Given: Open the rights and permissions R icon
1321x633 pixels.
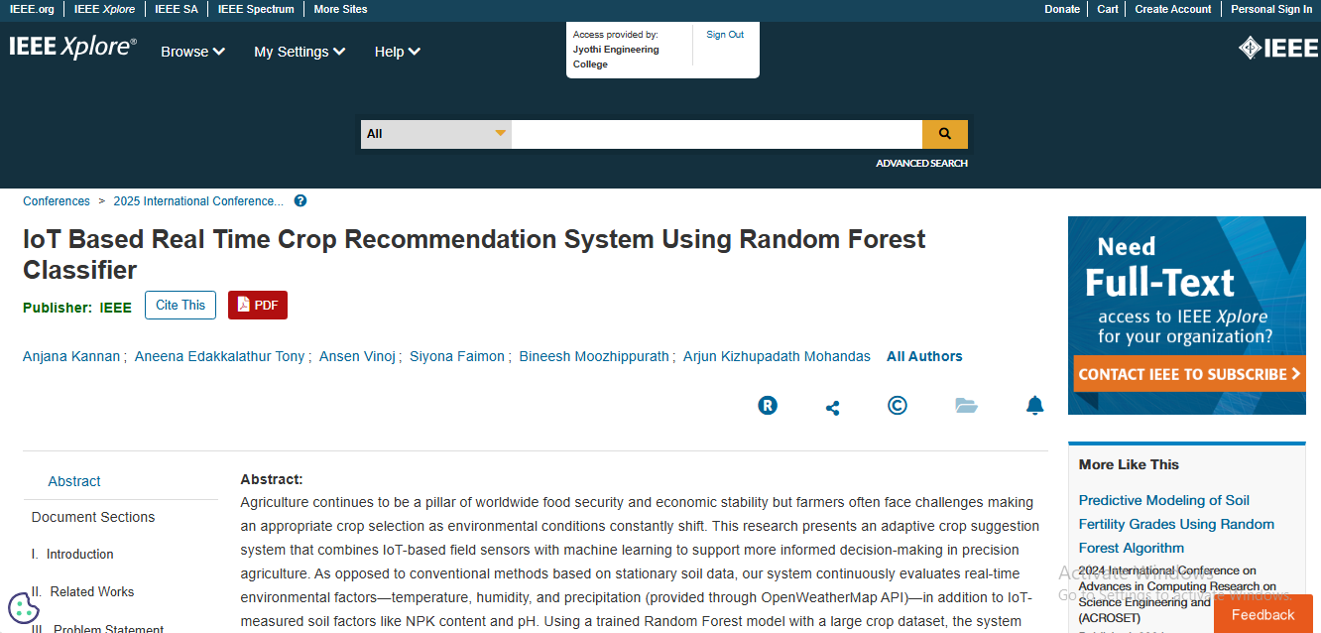Looking at the screenshot, I should (768, 405).
